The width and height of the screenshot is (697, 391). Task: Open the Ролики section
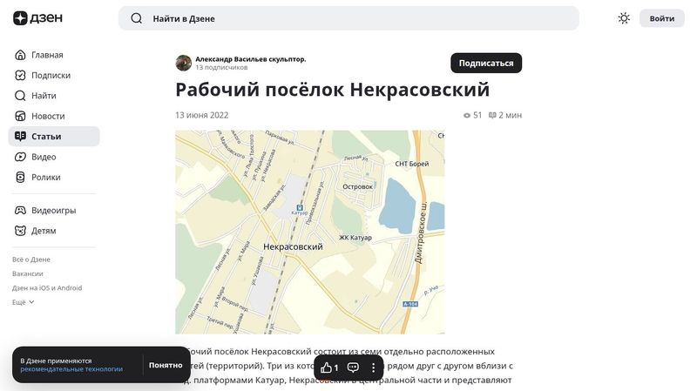tap(45, 177)
